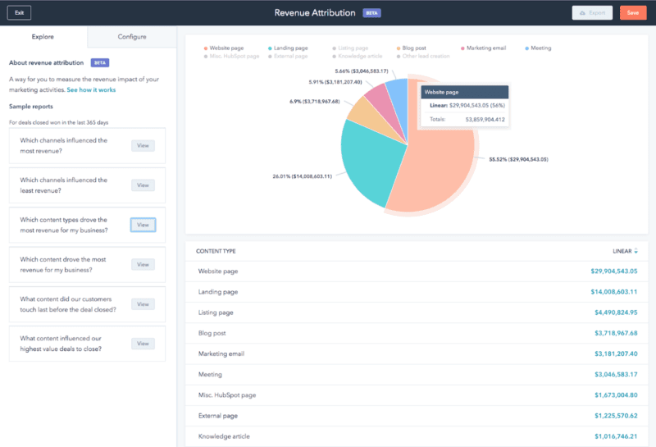Enable Knowledge article legend item

pos(335,56)
